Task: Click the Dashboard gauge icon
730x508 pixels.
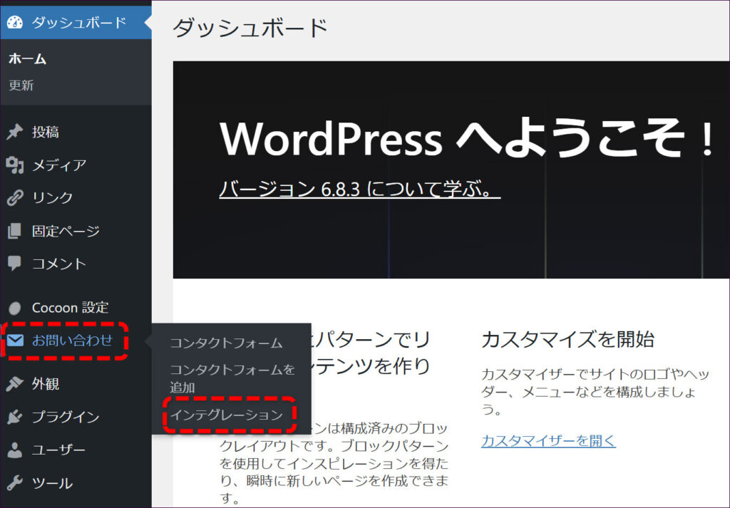Action: [15, 23]
